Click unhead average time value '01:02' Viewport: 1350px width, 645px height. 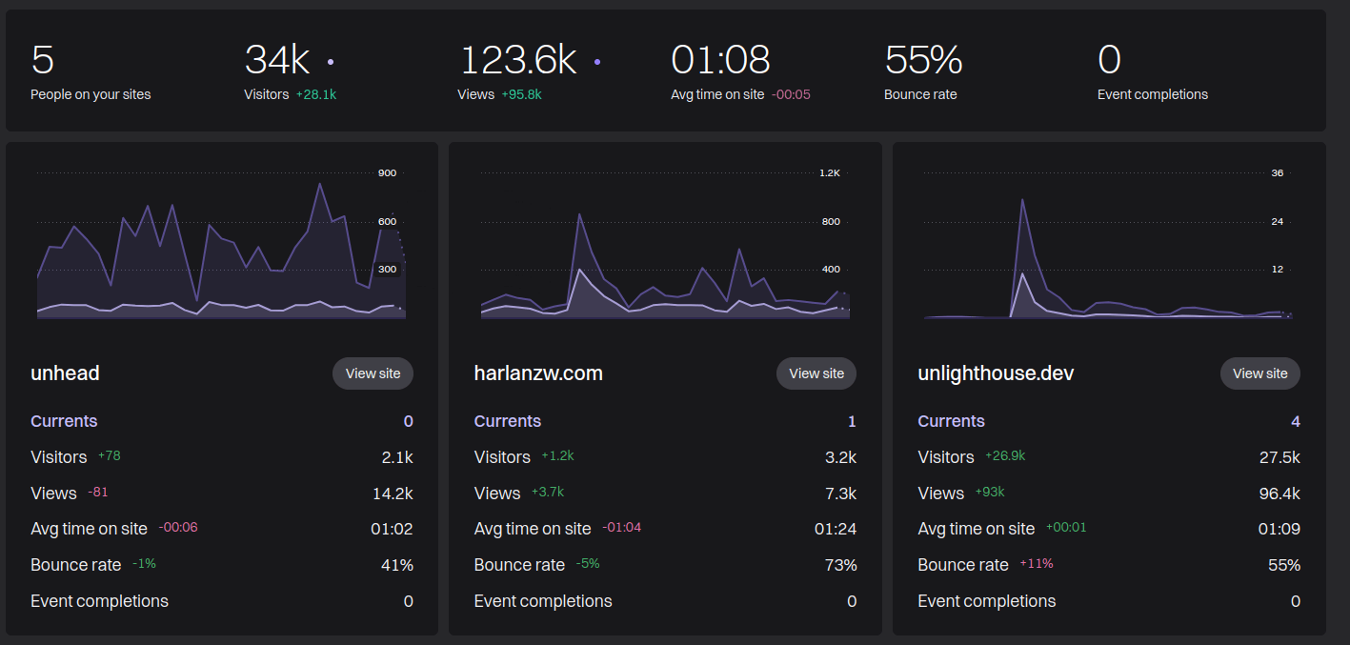[392, 529]
